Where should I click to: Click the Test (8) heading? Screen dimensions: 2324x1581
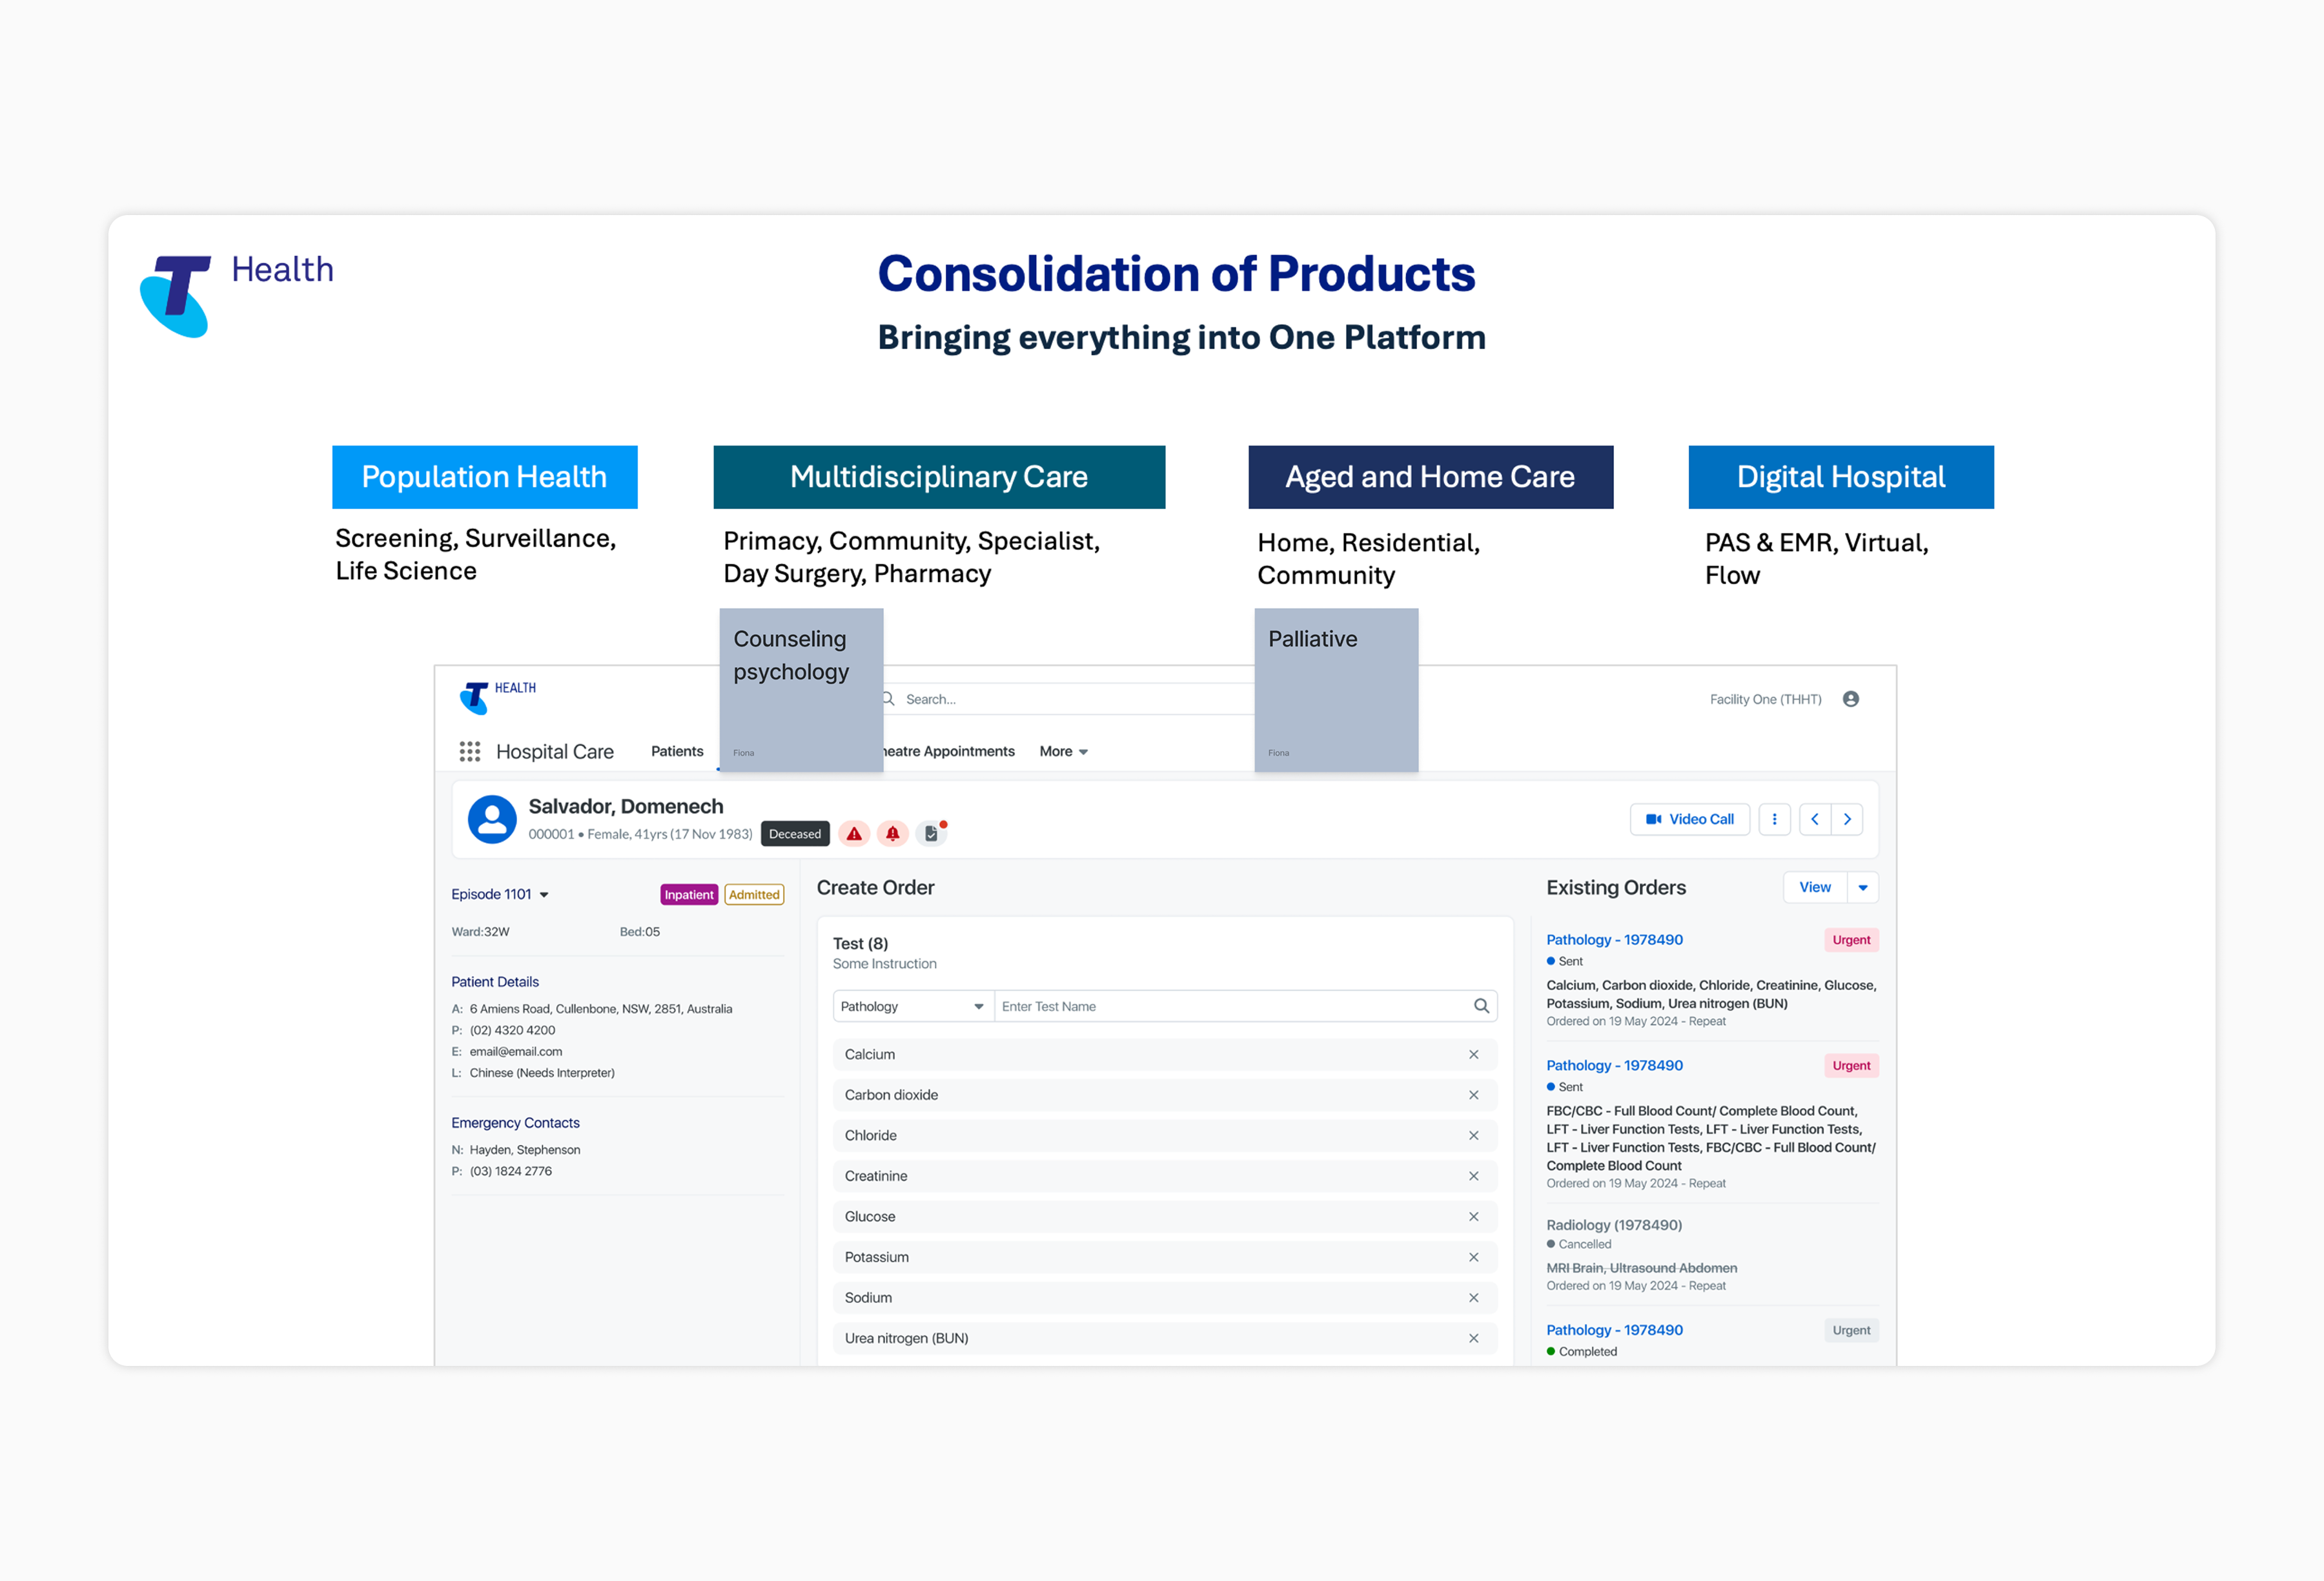[860, 944]
